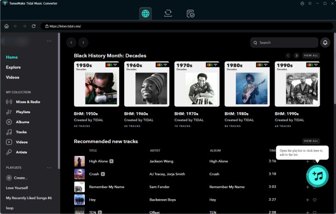The width and height of the screenshot is (336, 214).
Task: Click View All for Recommended new tracks
Action: 311,141
